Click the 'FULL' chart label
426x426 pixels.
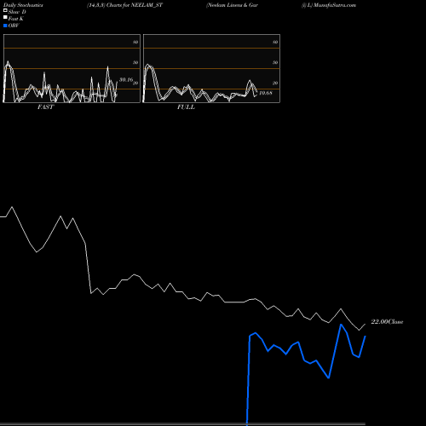click(x=186, y=106)
